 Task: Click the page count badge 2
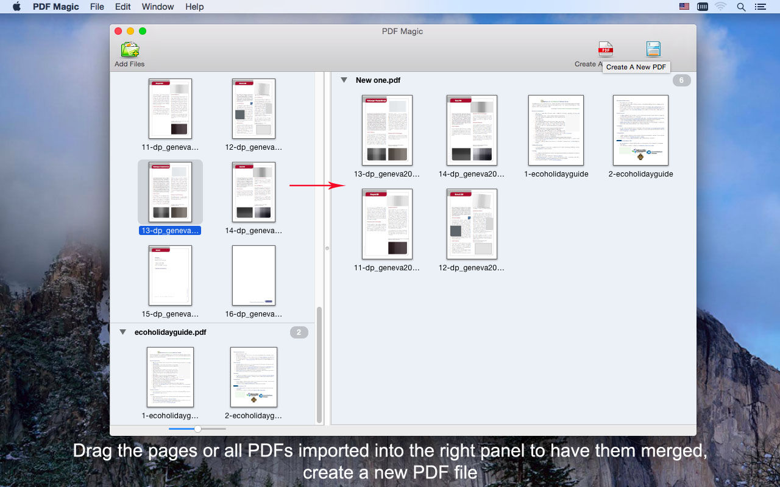(299, 332)
